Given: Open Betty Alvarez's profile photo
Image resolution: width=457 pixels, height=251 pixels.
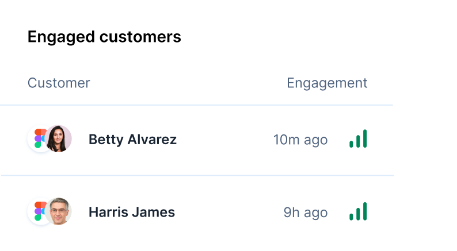Looking at the screenshot, I should pos(59,139).
